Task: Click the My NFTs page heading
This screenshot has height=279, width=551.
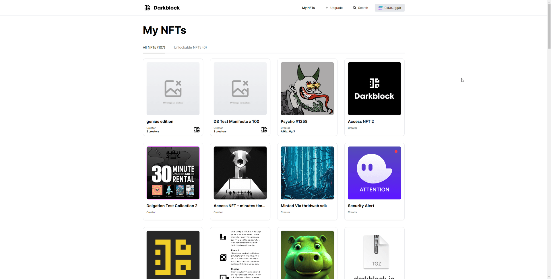Action: tap(164, 30)
